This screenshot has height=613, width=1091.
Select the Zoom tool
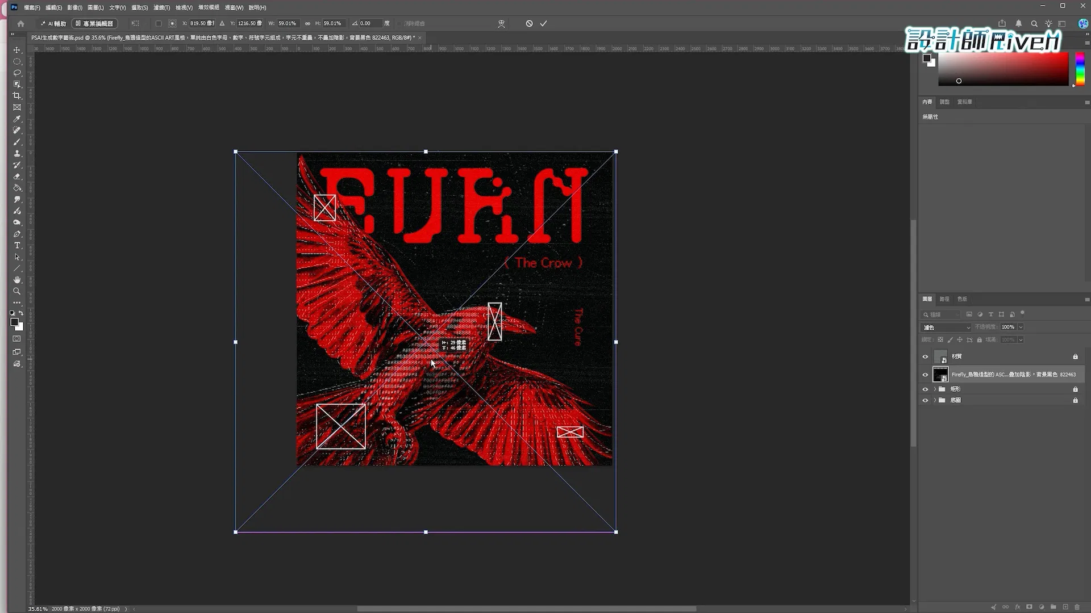click(x=17, y=291)
